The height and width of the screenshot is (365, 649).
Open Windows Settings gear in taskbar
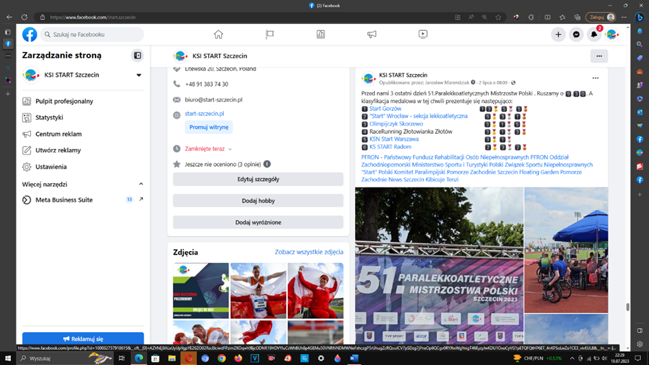tap(321, 358)
